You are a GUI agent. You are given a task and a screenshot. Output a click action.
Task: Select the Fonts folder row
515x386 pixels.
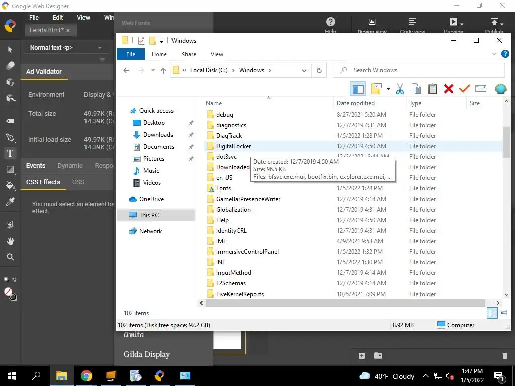[x=354, y=188]
